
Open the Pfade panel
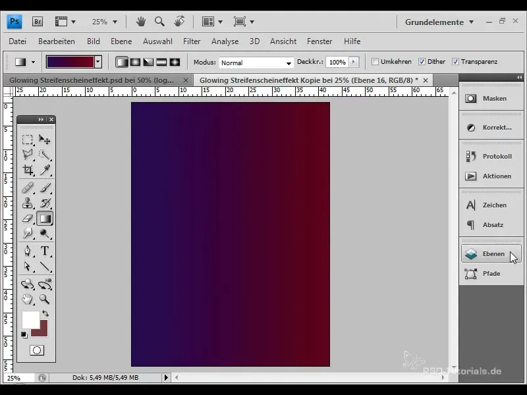[x=491, y=273]
